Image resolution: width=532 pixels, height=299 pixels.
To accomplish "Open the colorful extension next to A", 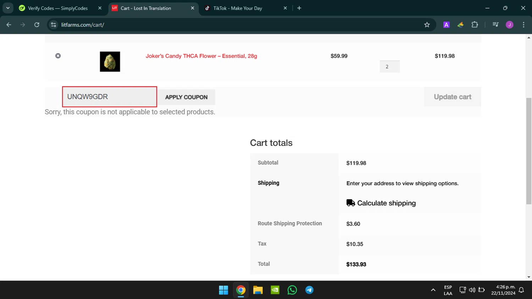I will (x=460, y=25).
